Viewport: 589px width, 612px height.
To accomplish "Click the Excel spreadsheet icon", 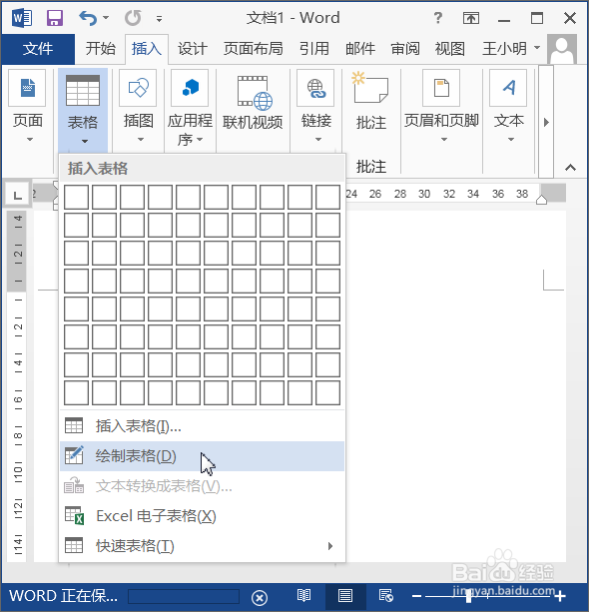I will click(x=74, y=515).
